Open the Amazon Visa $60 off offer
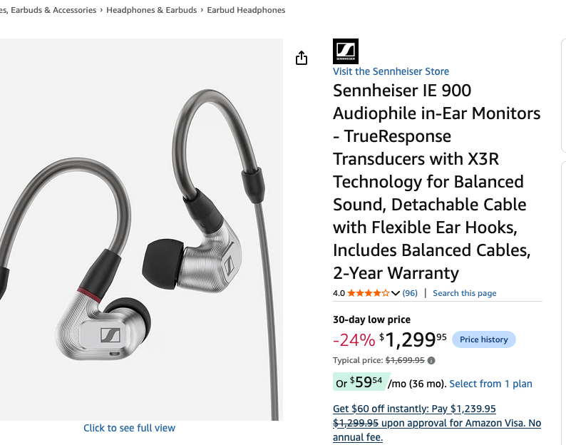 tap(437, 423)
